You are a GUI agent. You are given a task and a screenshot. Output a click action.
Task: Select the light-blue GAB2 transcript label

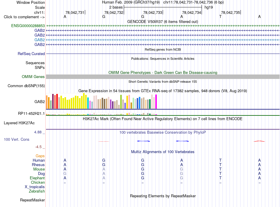pyautogui.click(x=39, y=40)
